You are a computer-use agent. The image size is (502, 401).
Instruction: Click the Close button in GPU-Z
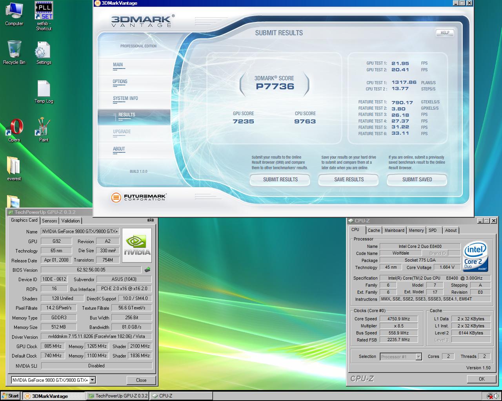coord(141,380)
